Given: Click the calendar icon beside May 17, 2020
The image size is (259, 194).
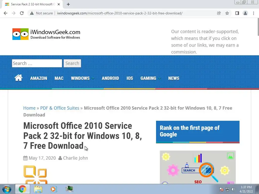Looking at the screenshot, I should click(25, 158).
